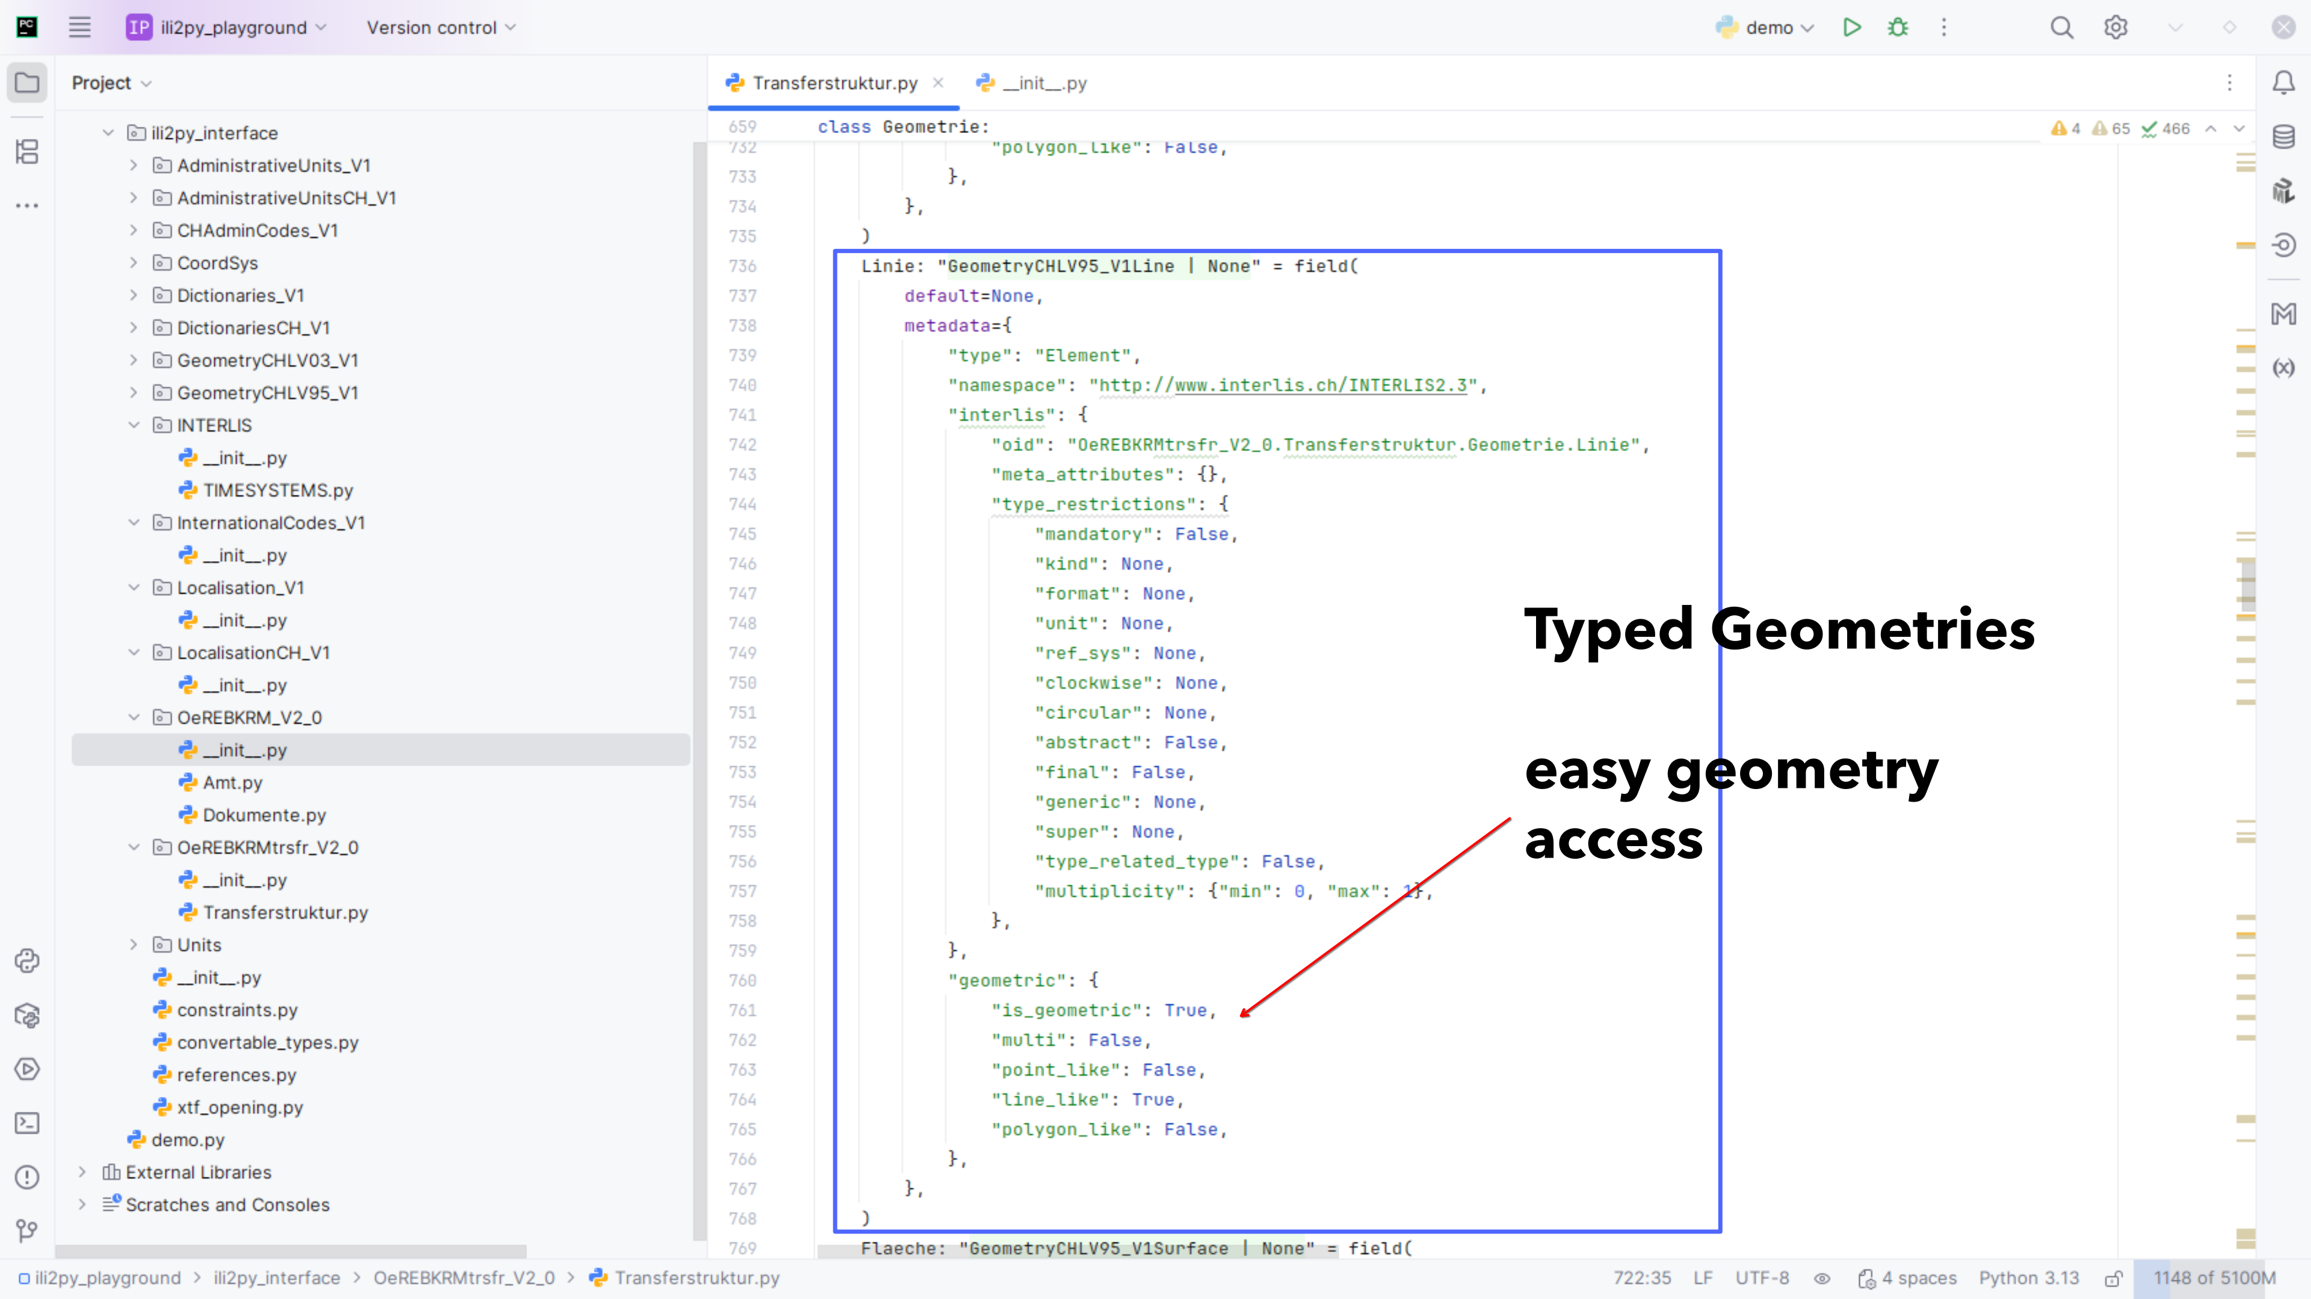Image resolution: width=2311 pixels, height=1299 pixels.
Task: Run the demo configuration
Action: coord(1852,28)
